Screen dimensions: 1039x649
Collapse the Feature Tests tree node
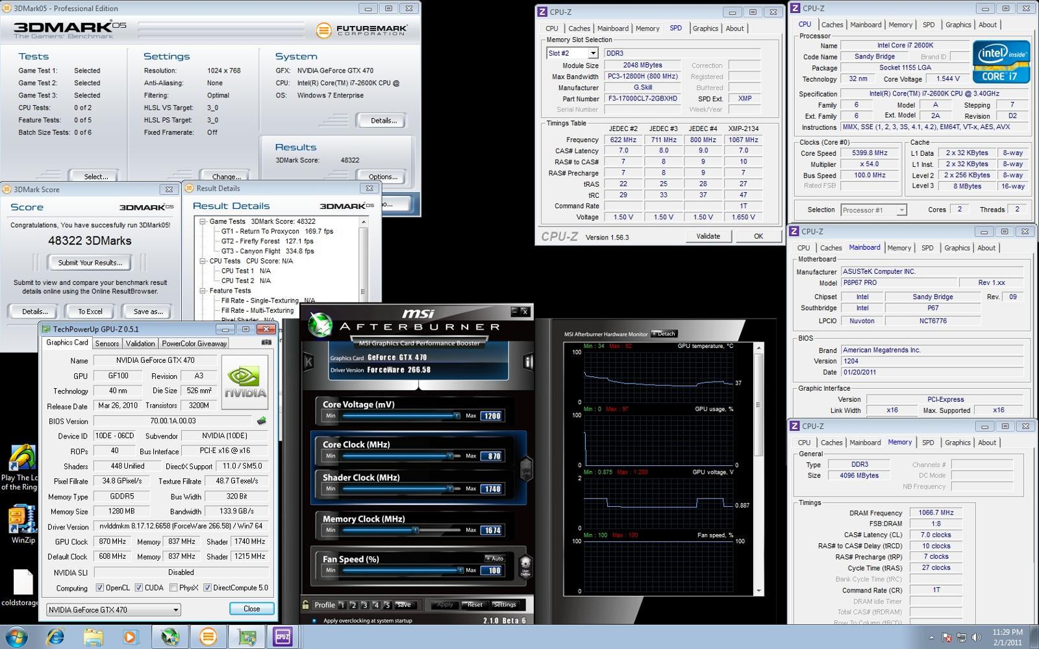(x=203, y=291)
